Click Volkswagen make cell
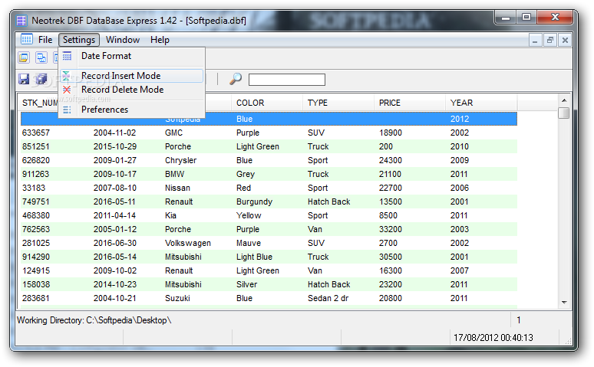Screen dimensions: 594x367 [187, 244]
